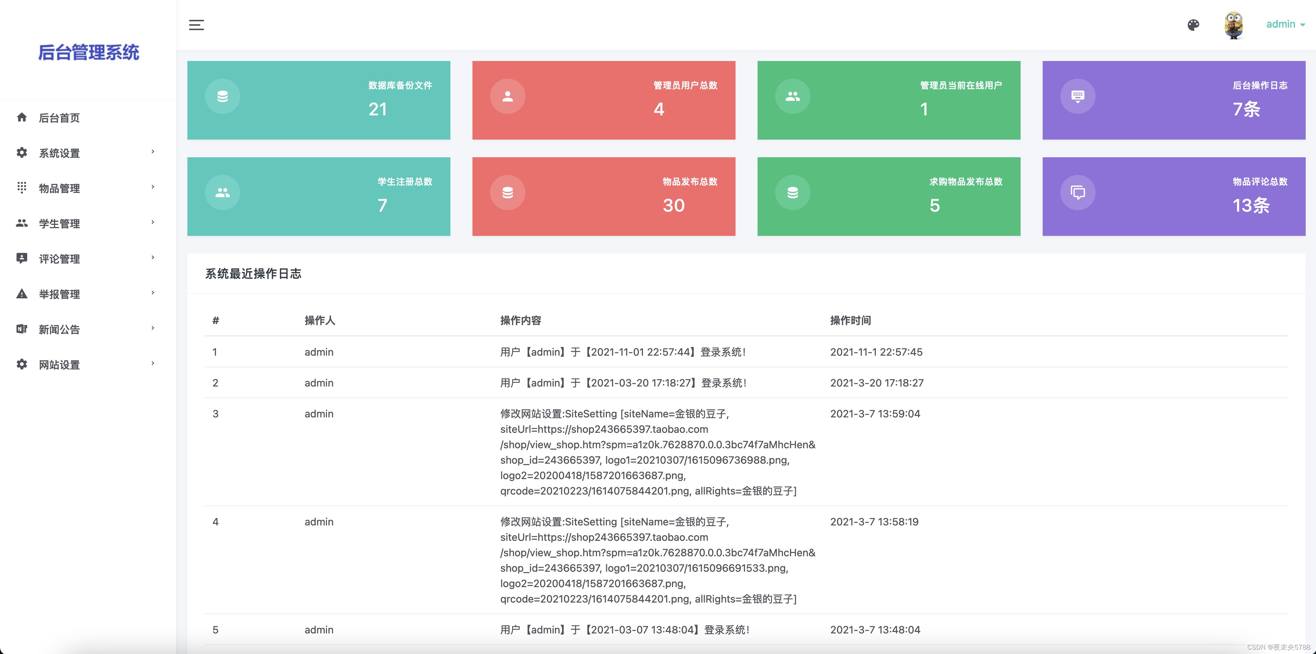Click the 物品评论总数 comment bubble icon
1316x654 pixels.
[x=1078, y=193]
